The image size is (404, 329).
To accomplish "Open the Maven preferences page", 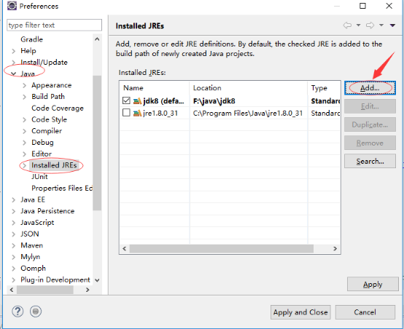I will (31, 245).
